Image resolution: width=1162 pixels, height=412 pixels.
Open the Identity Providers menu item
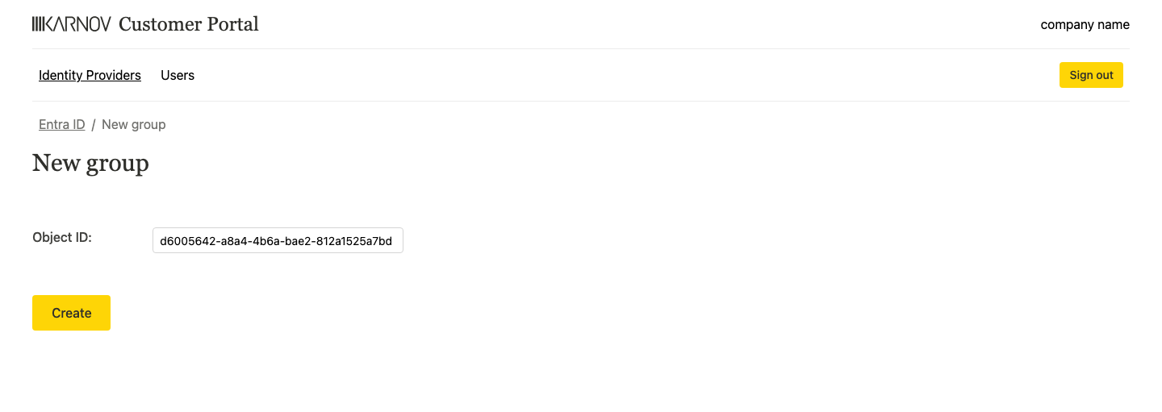click(x=90, y=75)
